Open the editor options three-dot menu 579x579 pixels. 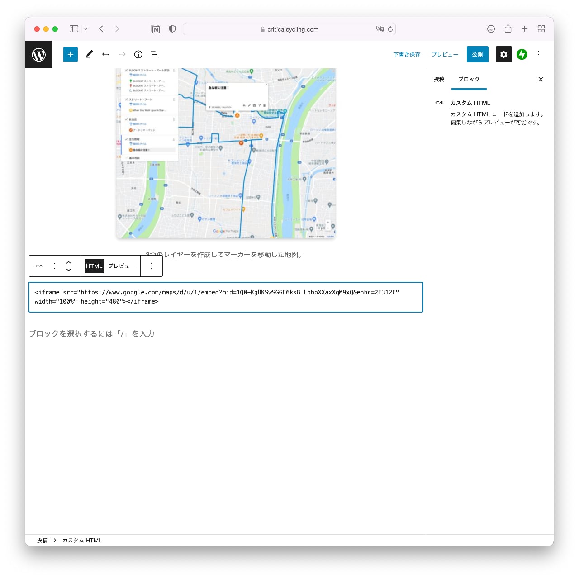coord(538,54)
